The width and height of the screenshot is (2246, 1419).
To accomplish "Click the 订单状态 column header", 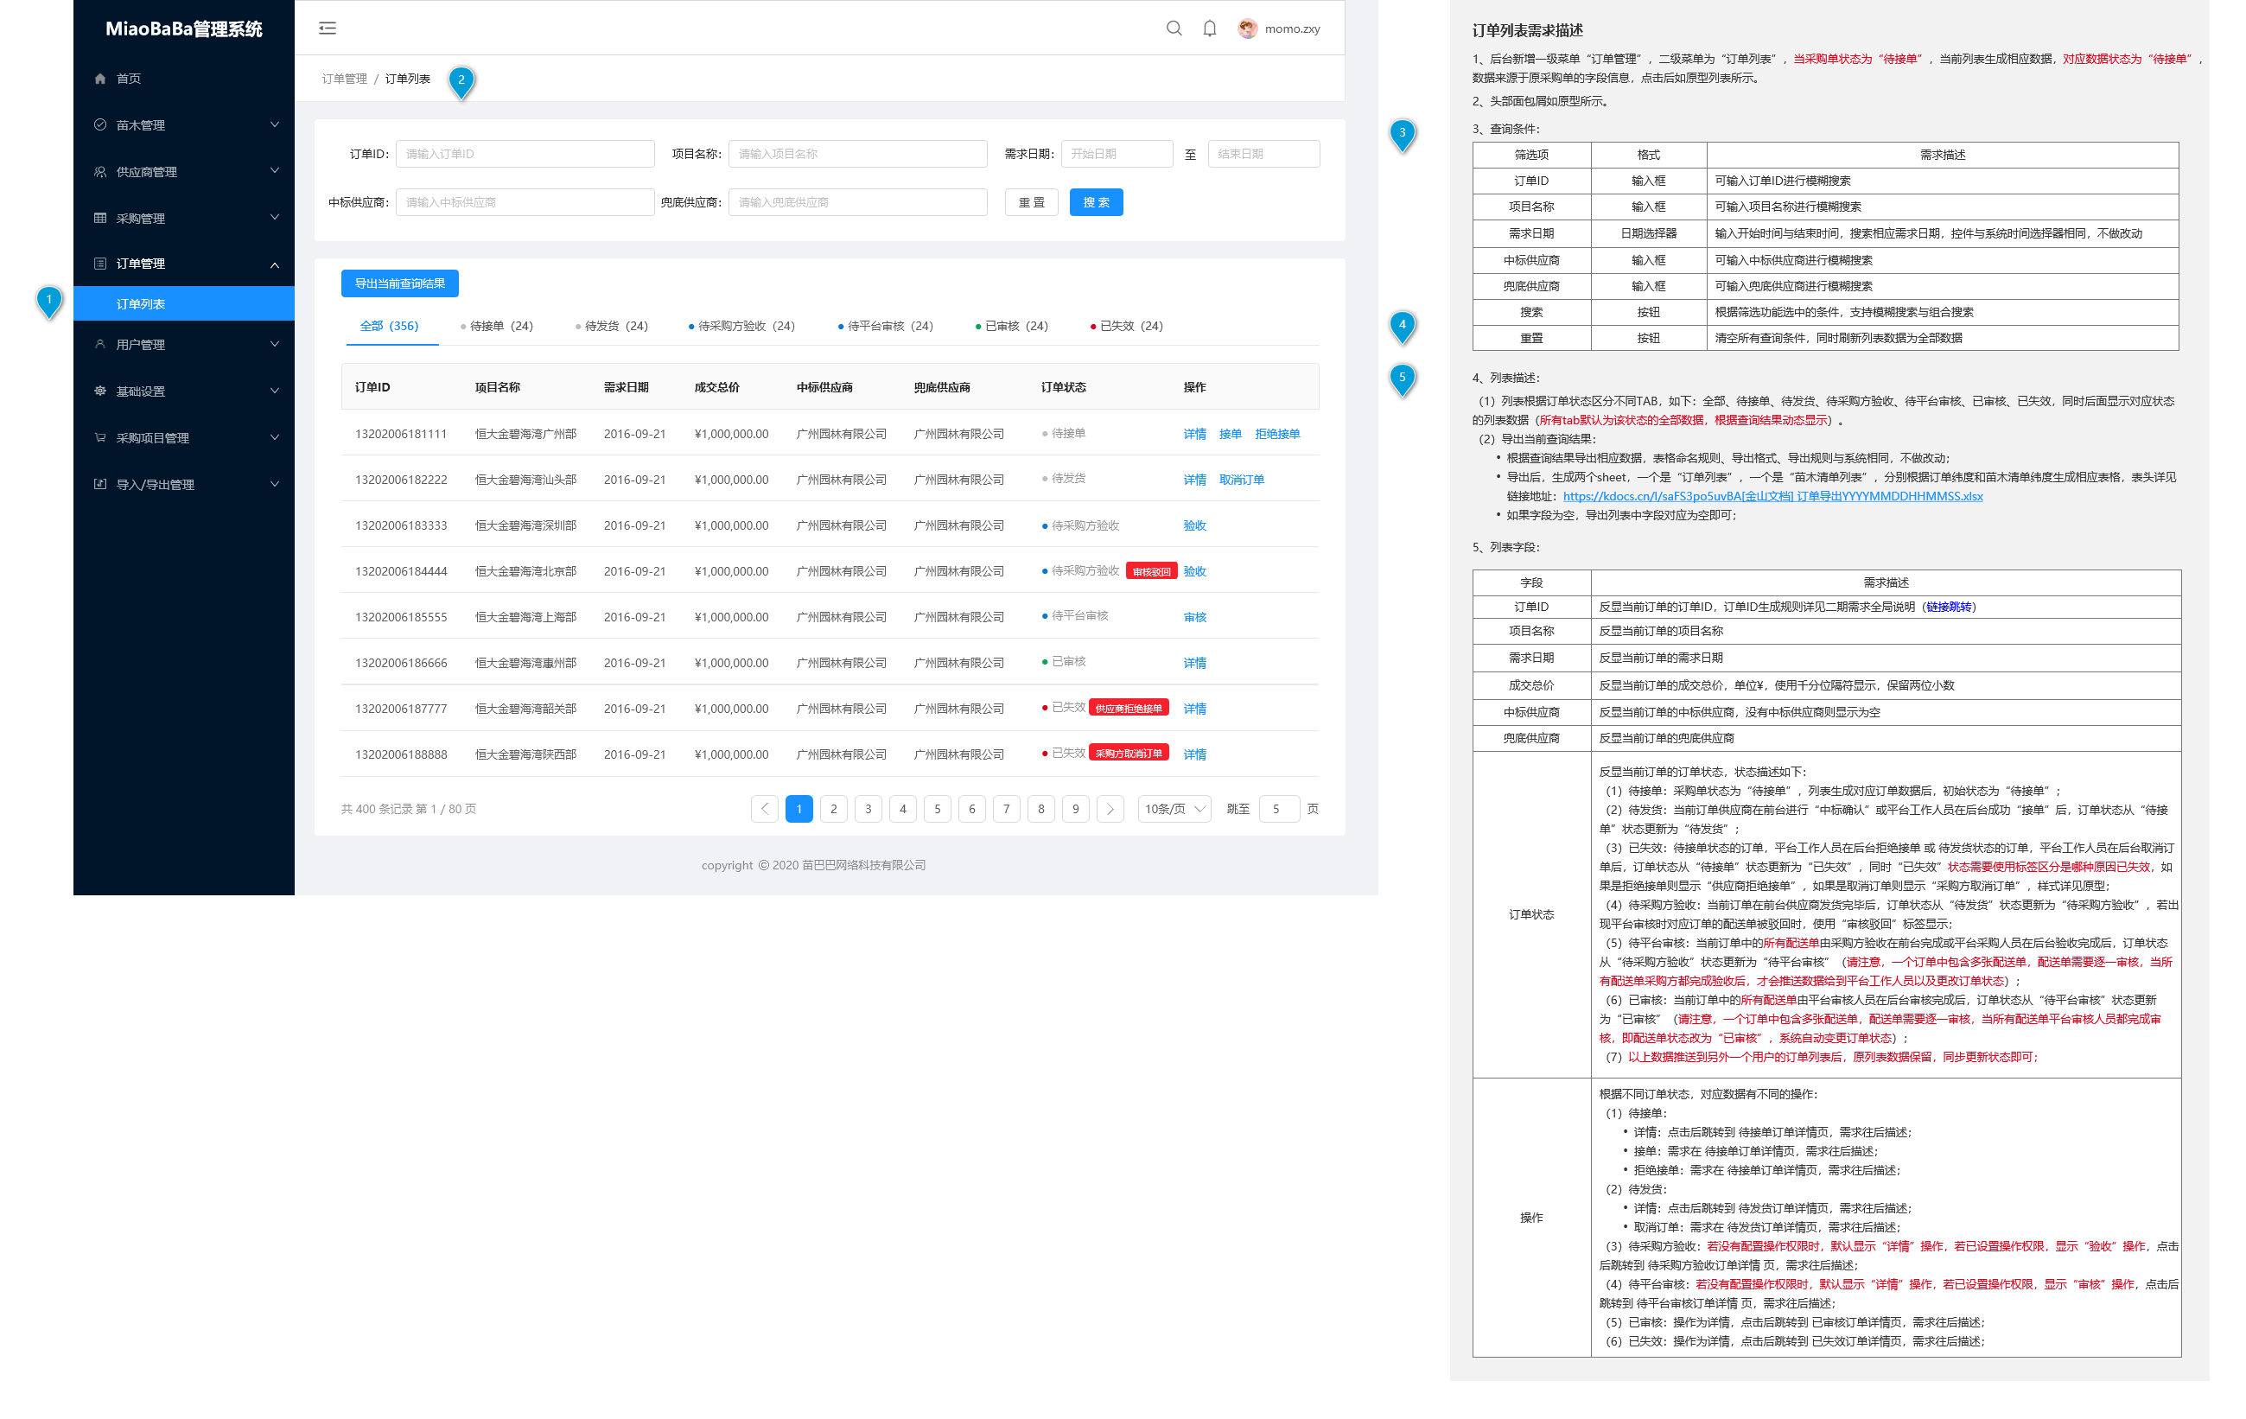I will point(1063,387).
